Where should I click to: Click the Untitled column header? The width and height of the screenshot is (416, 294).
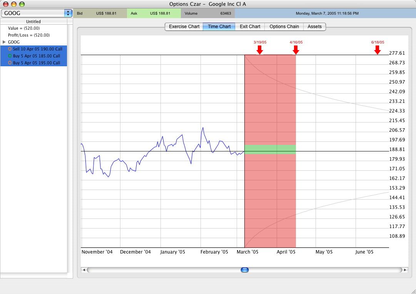(x=34, y=22)
